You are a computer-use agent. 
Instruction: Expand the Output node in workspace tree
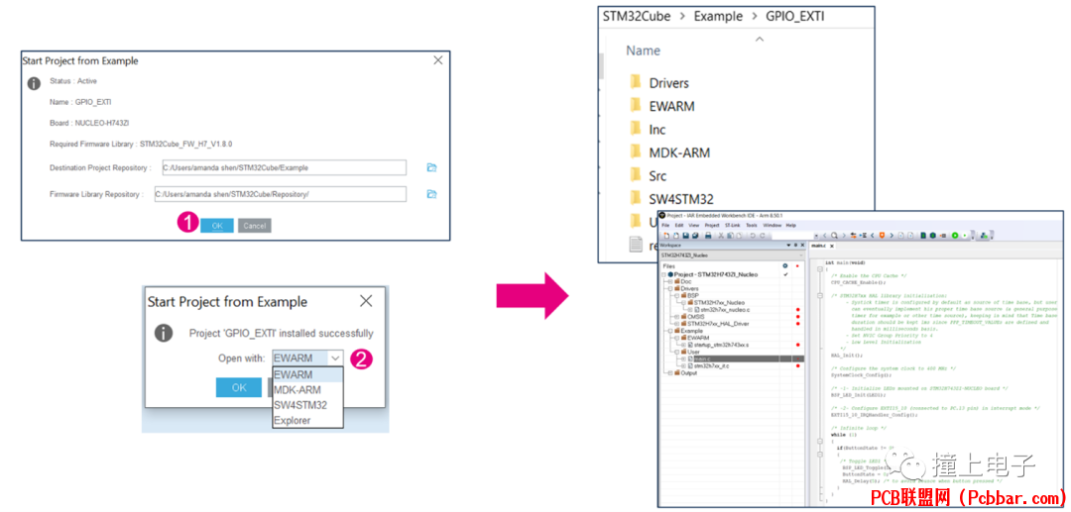click(670, 373)
